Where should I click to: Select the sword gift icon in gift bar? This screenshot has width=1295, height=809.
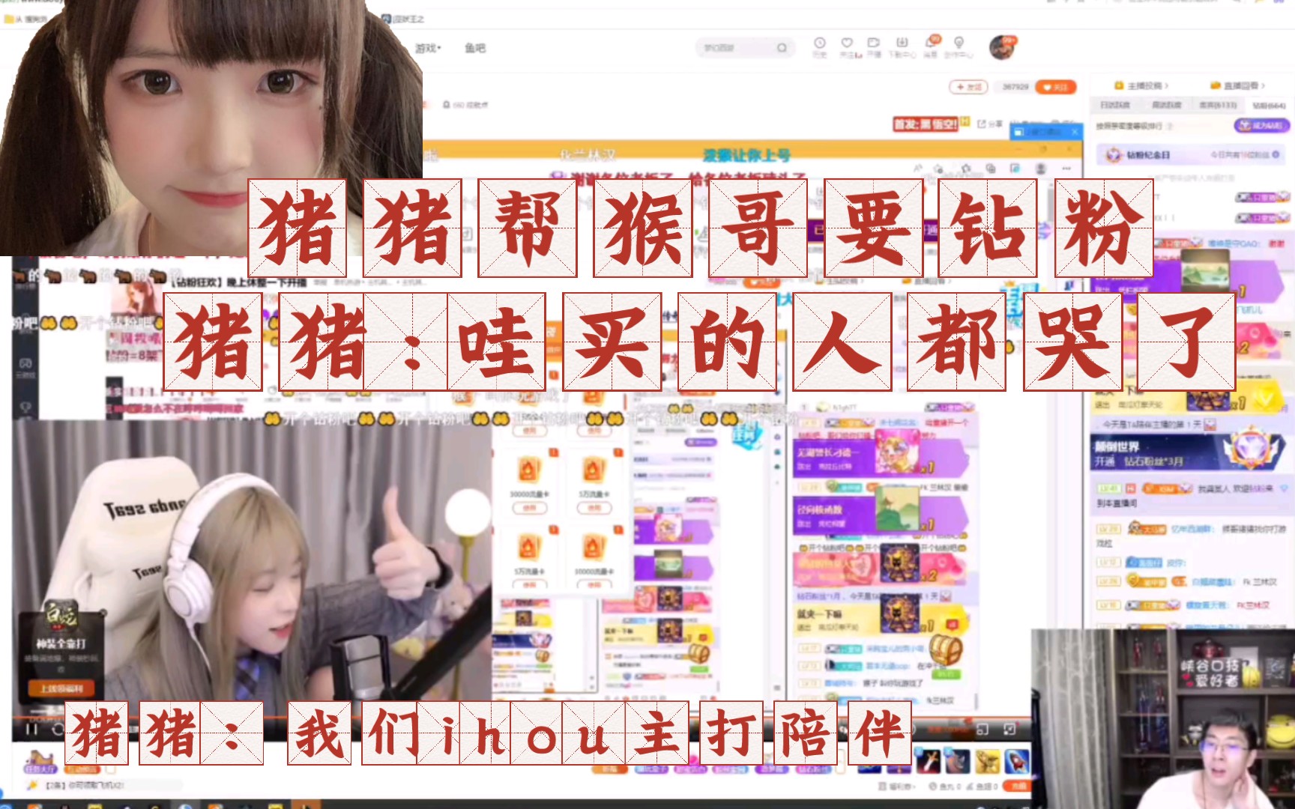929,762
